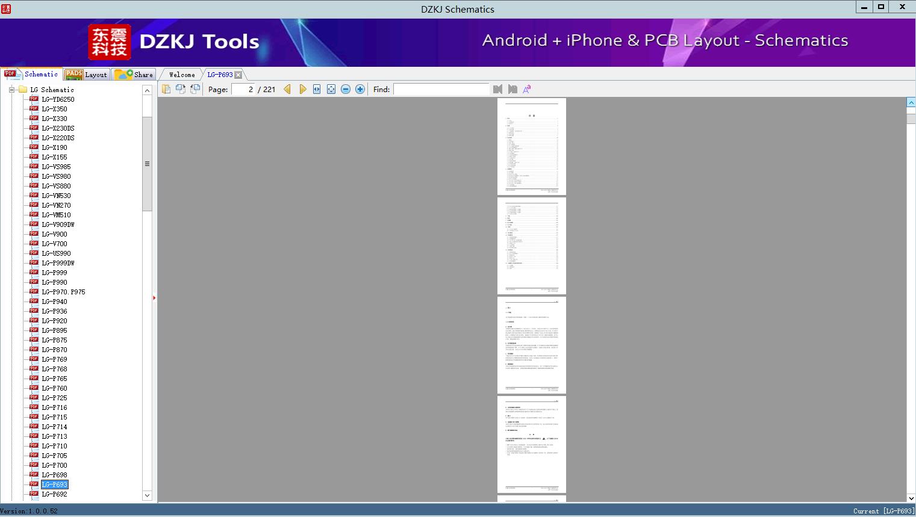Image resolution: width=916 pixels, height=517 pixels.
Task: Collapse the sidebar with the red arrow
Action: [154, 298]
